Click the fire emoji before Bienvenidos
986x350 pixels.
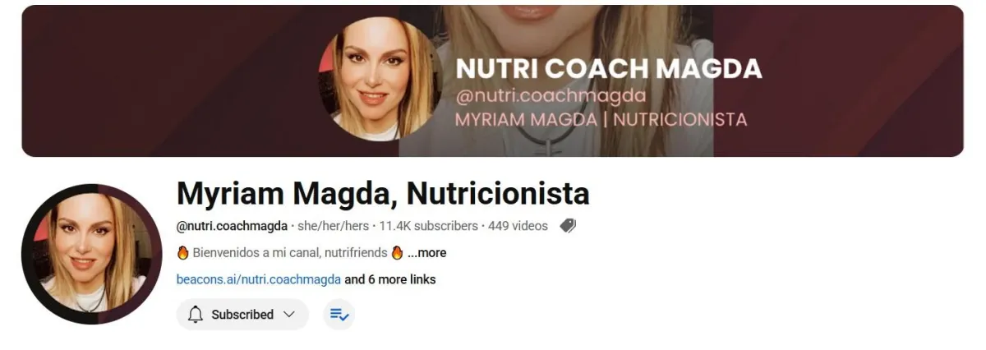click(x=182, y=252)
